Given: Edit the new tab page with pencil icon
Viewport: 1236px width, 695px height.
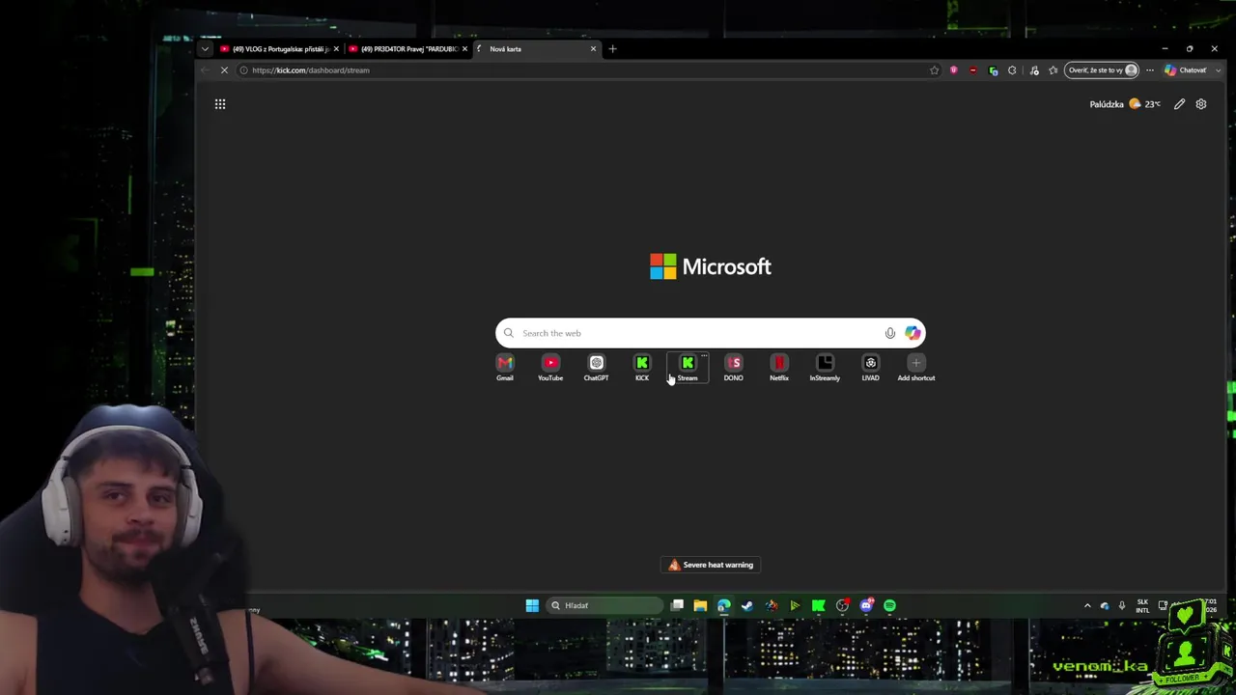Looking at the screenshot, I should click(x=1179, y=104).
